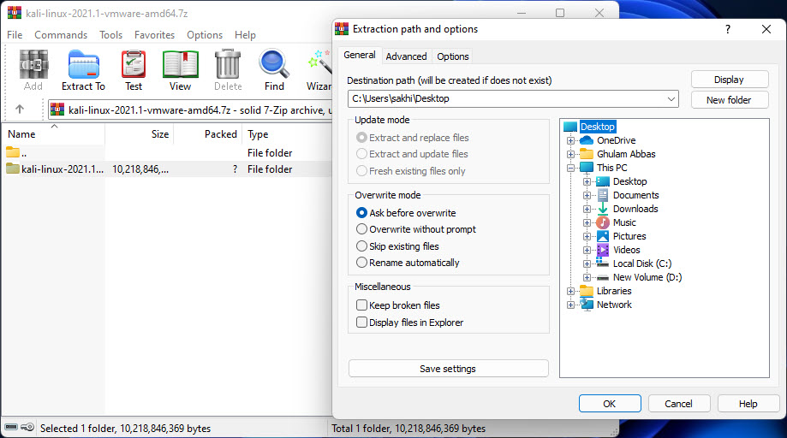
Task: Click the OK button
Action: [610, 404]
